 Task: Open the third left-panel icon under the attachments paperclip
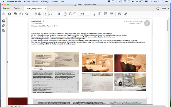point(3,31)
